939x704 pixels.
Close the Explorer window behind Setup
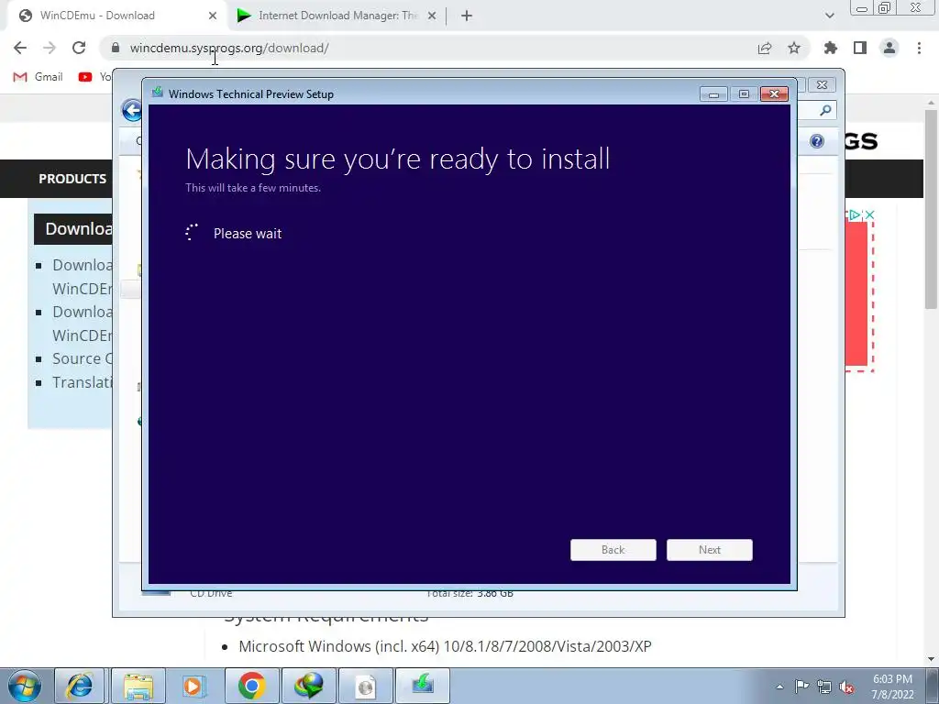[x=823, y=85]
